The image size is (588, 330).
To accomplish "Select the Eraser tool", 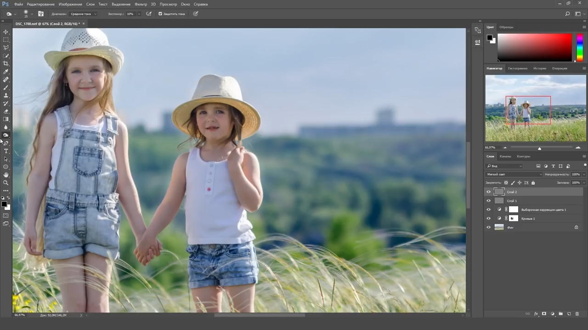I will pyautogui.click(x=6, y=111).
